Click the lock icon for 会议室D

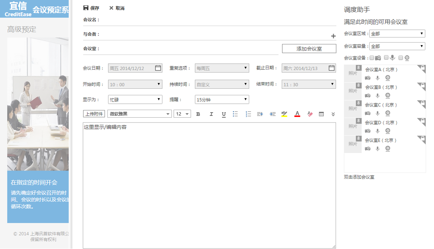click(422, 121)
